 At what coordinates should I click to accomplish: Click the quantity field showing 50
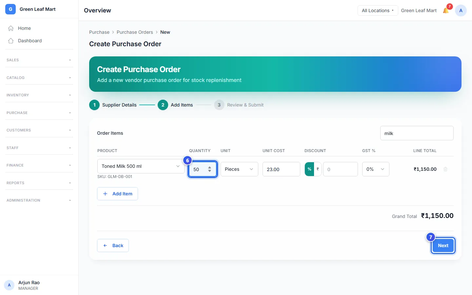pos(203,169)
